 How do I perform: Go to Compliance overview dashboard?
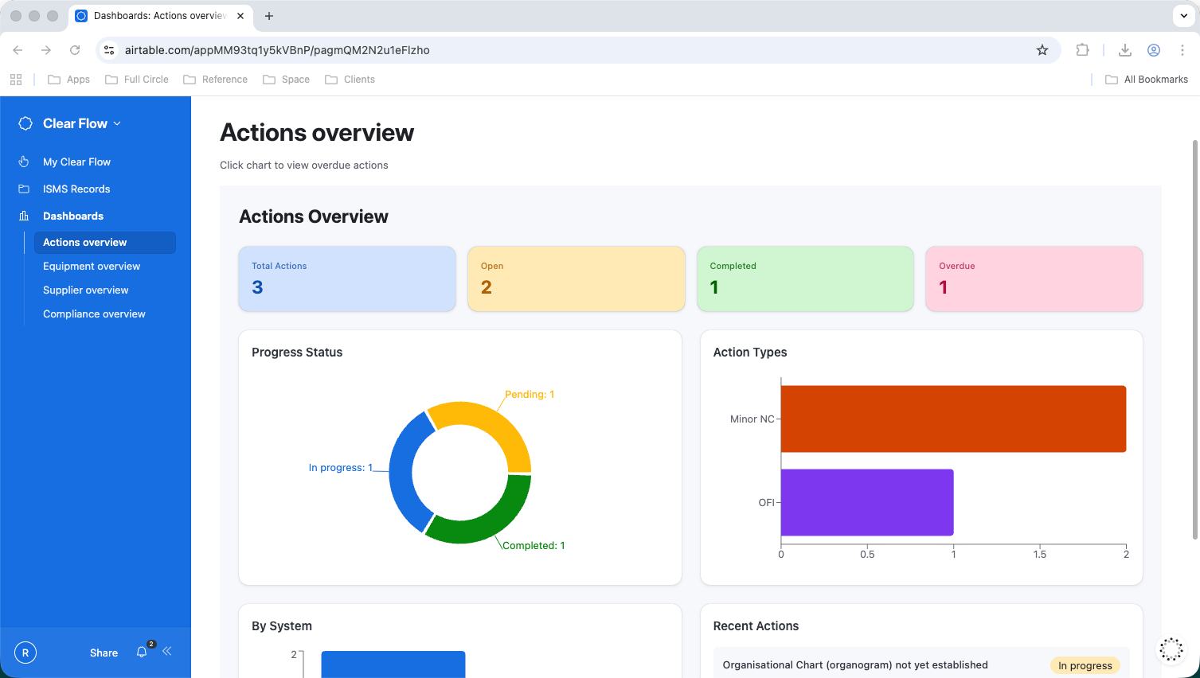click(94, 314)
